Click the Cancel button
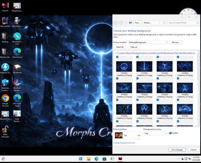Viewport: 201px width, 163px height. pyautogui.click(x=193, y=150)
